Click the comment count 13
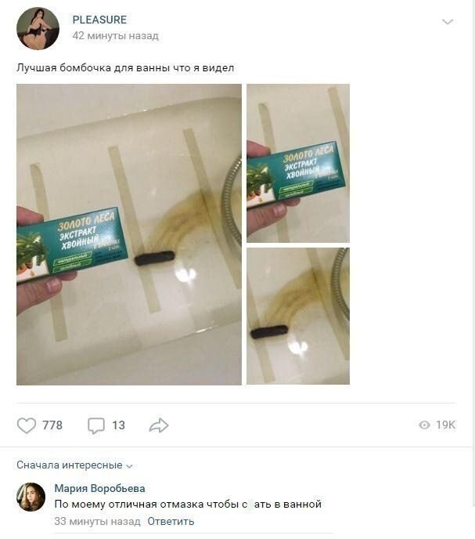The height and width of the screenshot is (539, 475). point(118,425)
